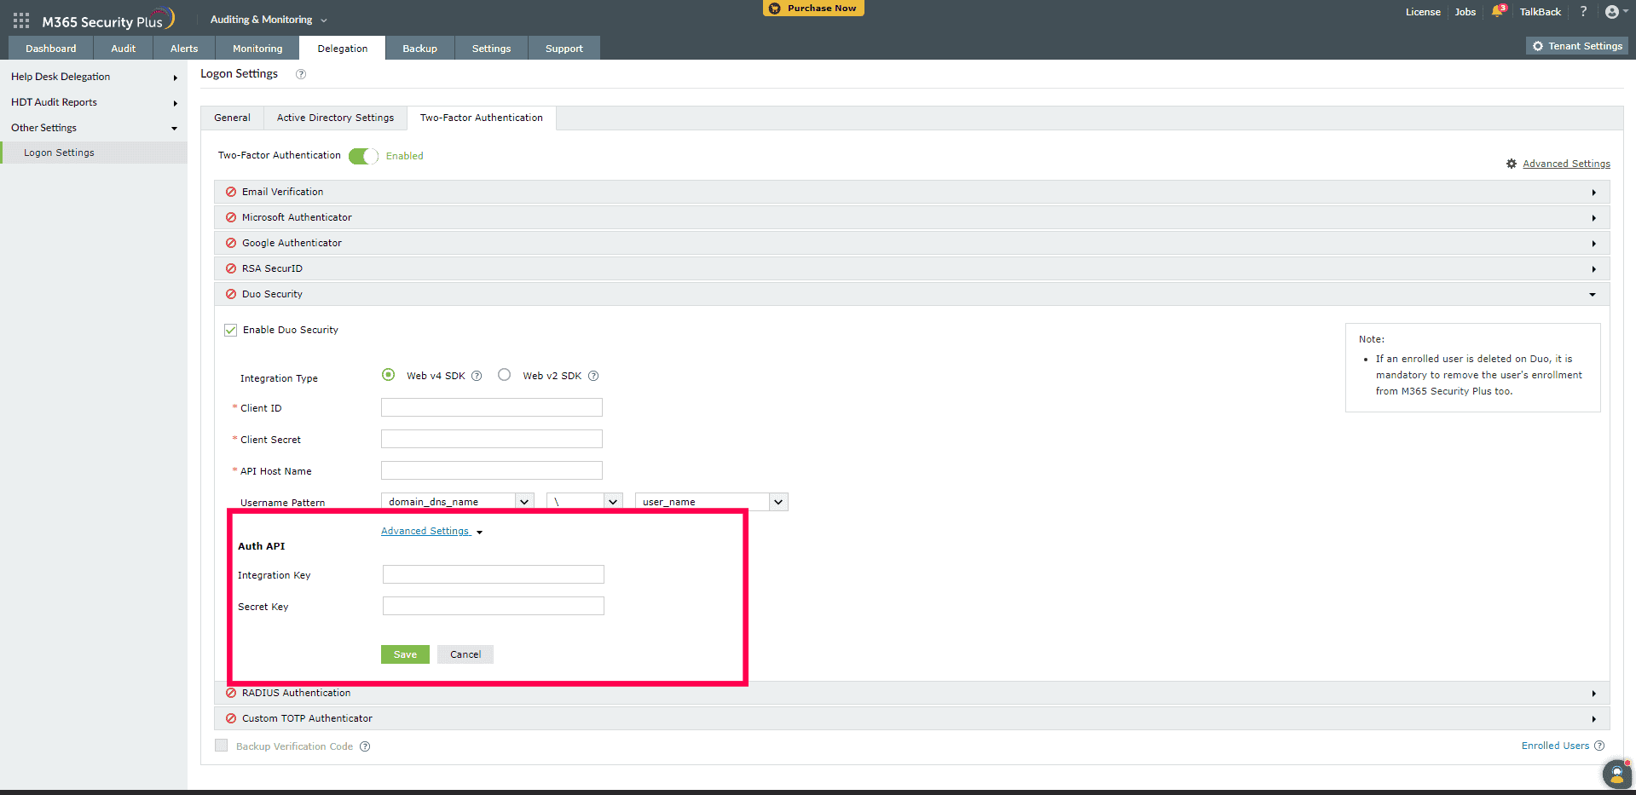This screenshot has width=1636, height=795.
Task: Open the live chat support agent icon
Action: coord(1616,774)
